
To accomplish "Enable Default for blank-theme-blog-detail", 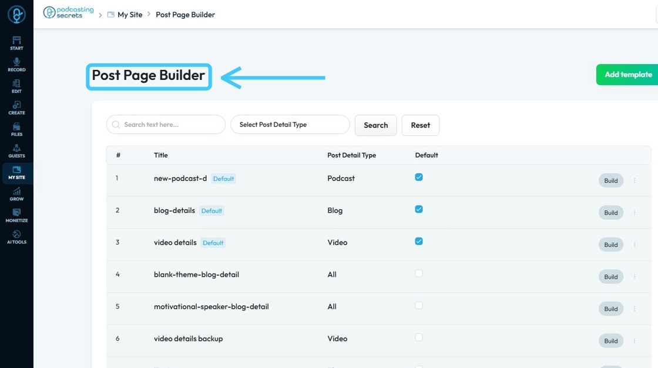I will [x=419, y=273].
